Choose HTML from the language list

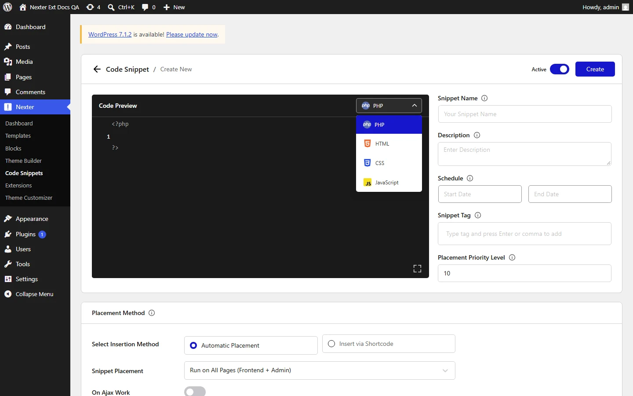point(389,143)
